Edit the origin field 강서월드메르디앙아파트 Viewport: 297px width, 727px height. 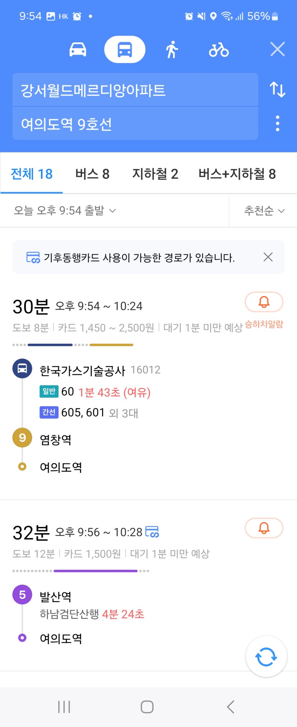[x=135, y=90]
